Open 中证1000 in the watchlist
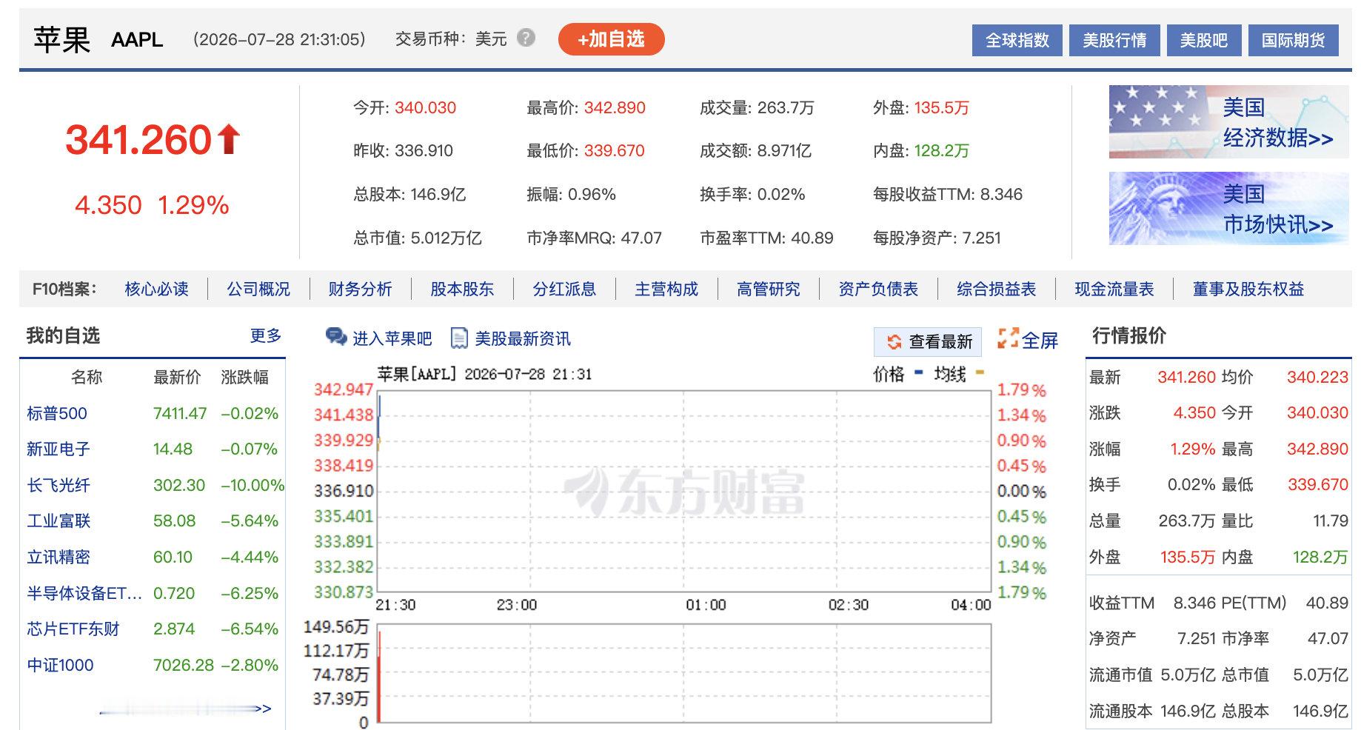1361x730 pixels. pyautogui.click(x=60, y=665)
